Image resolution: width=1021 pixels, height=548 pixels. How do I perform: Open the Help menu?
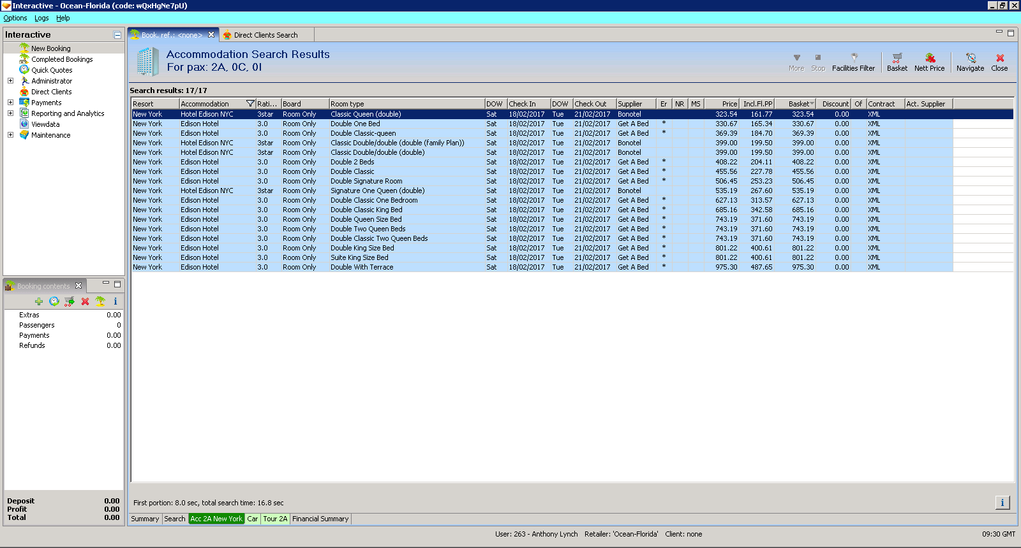tap(63, 18)
